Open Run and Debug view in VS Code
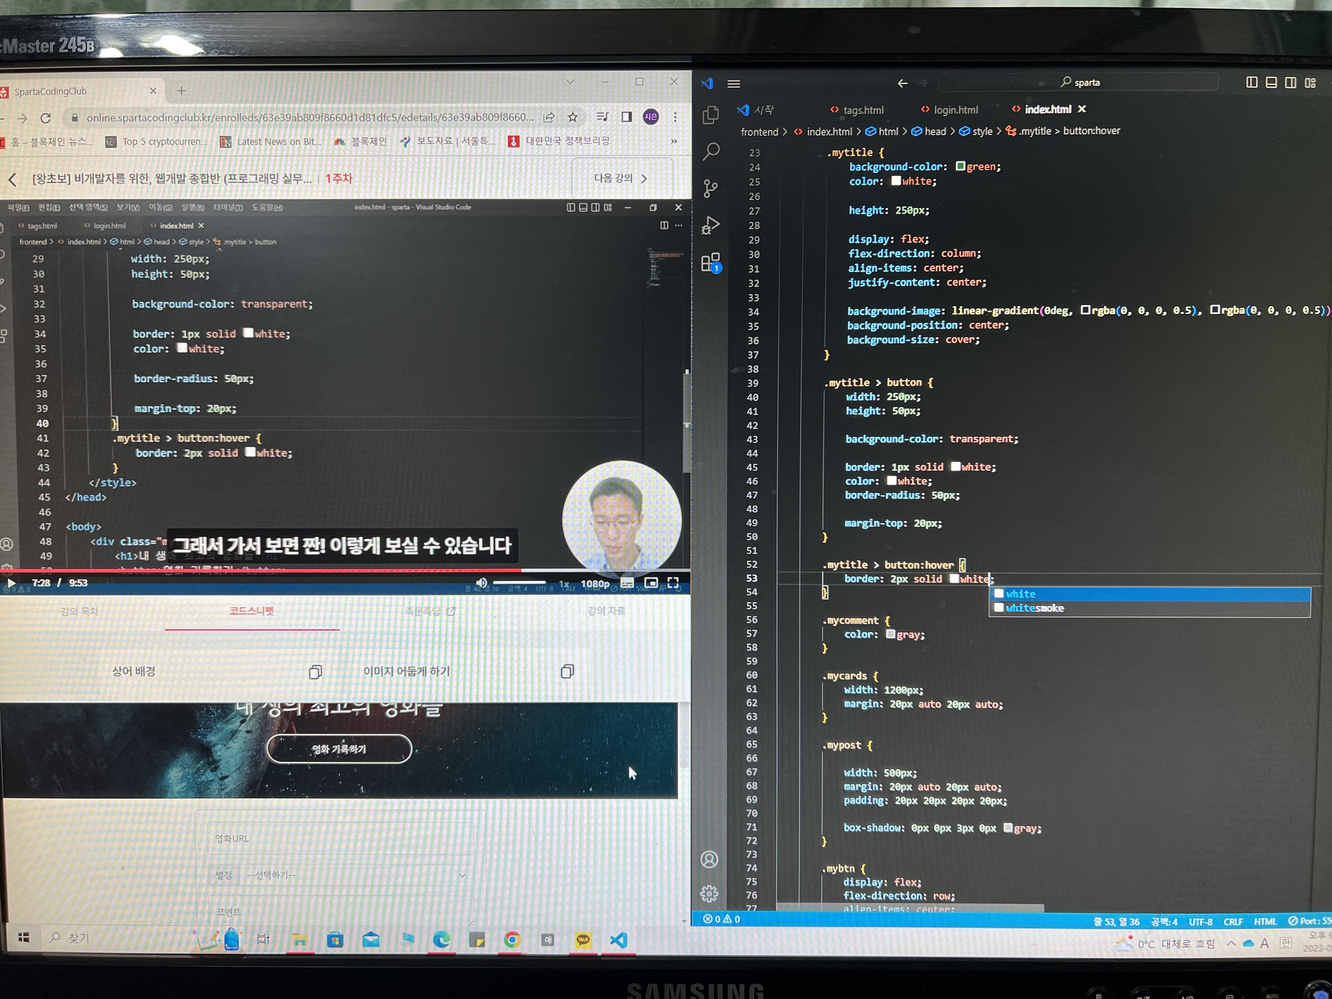1332x999 pixels. 711,225
